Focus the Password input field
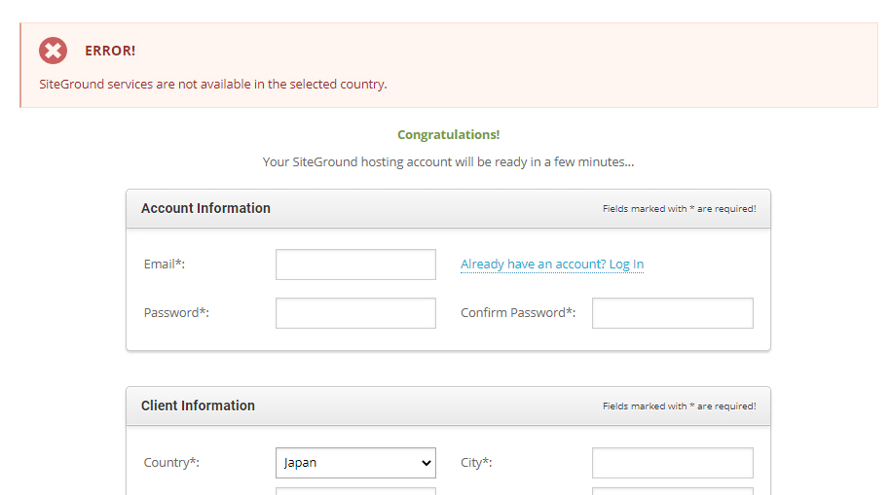The height and width of the screenshot is (495, 891). [x=355, y=313]
